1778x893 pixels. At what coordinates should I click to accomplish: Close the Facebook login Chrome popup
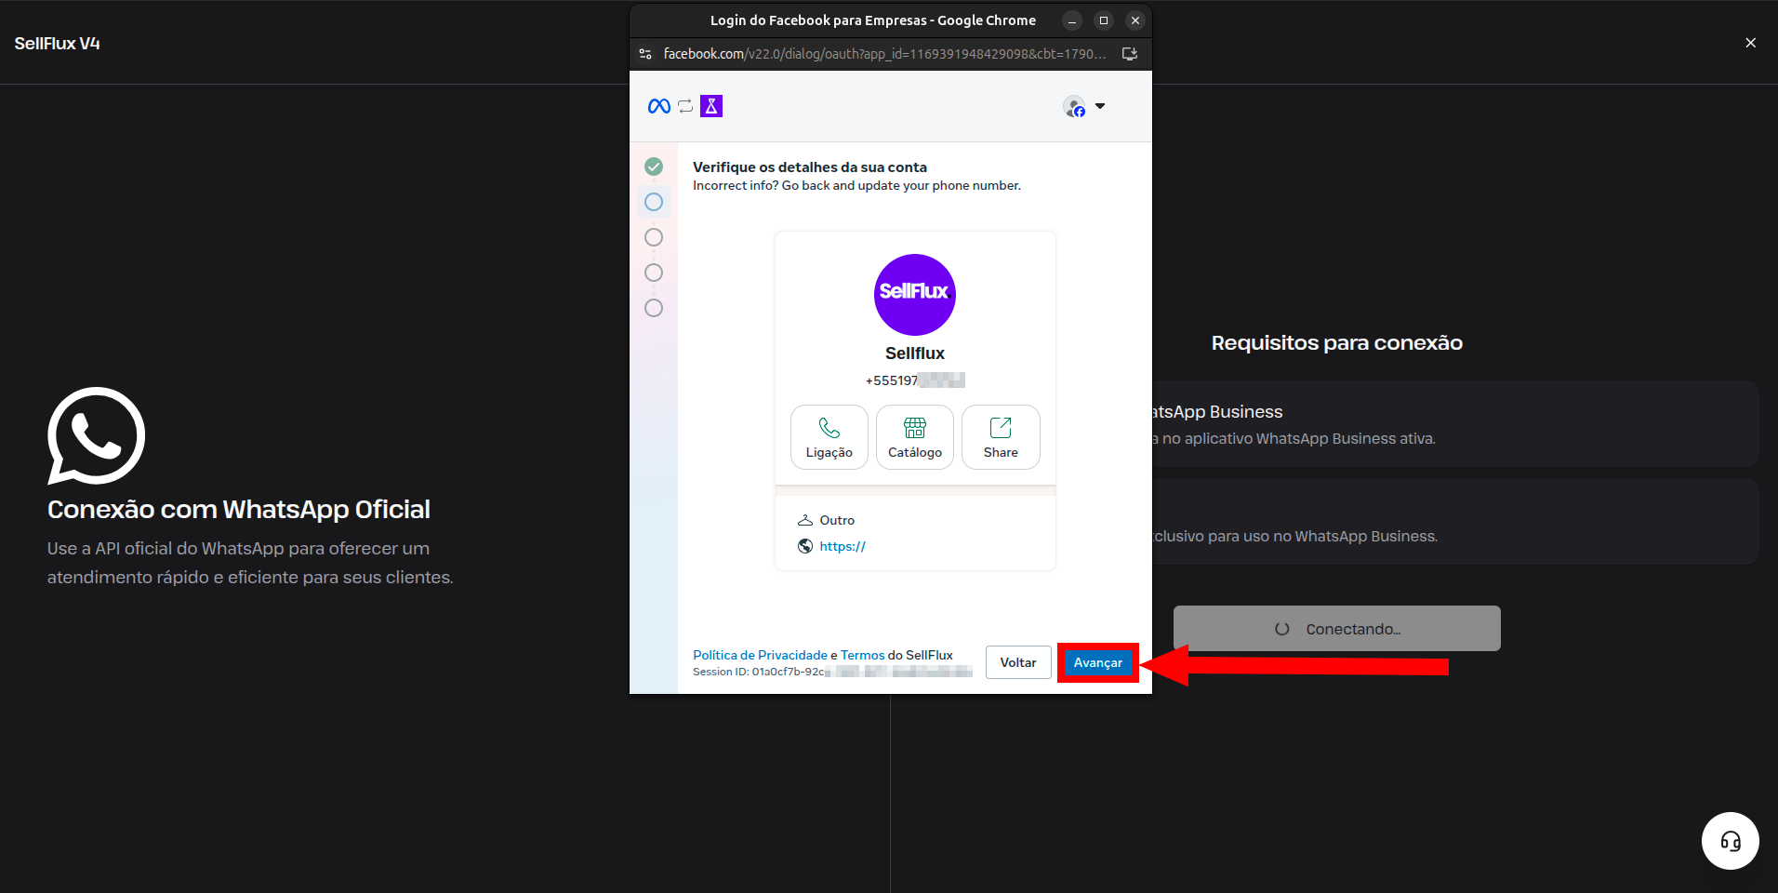[1135, 20]
